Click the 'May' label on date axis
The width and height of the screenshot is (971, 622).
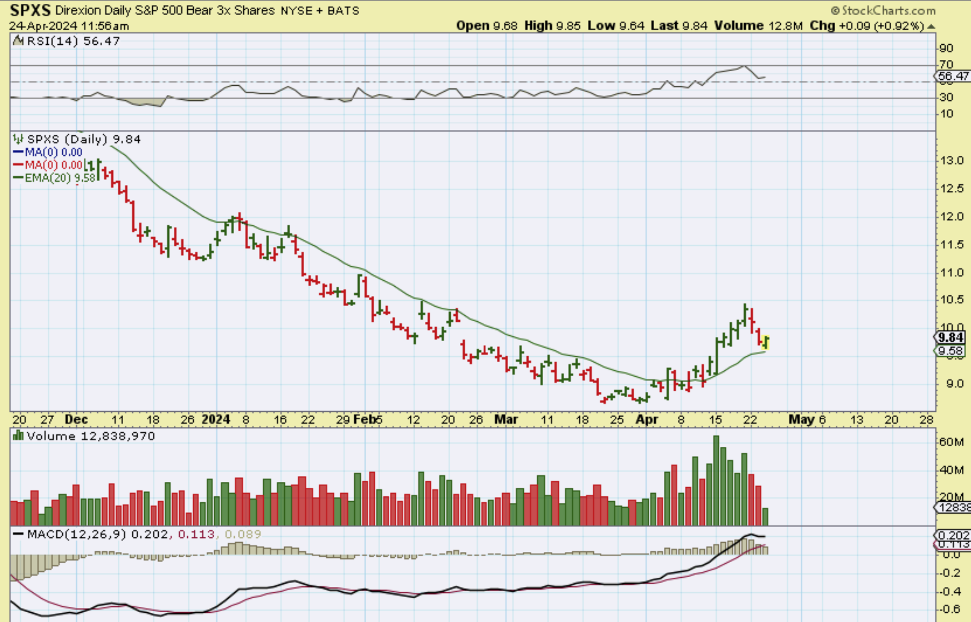[801, 419]
